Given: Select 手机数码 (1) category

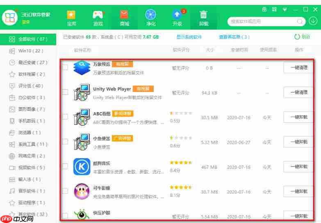Looking at the screenshot, I should click(x=28, y=121).
